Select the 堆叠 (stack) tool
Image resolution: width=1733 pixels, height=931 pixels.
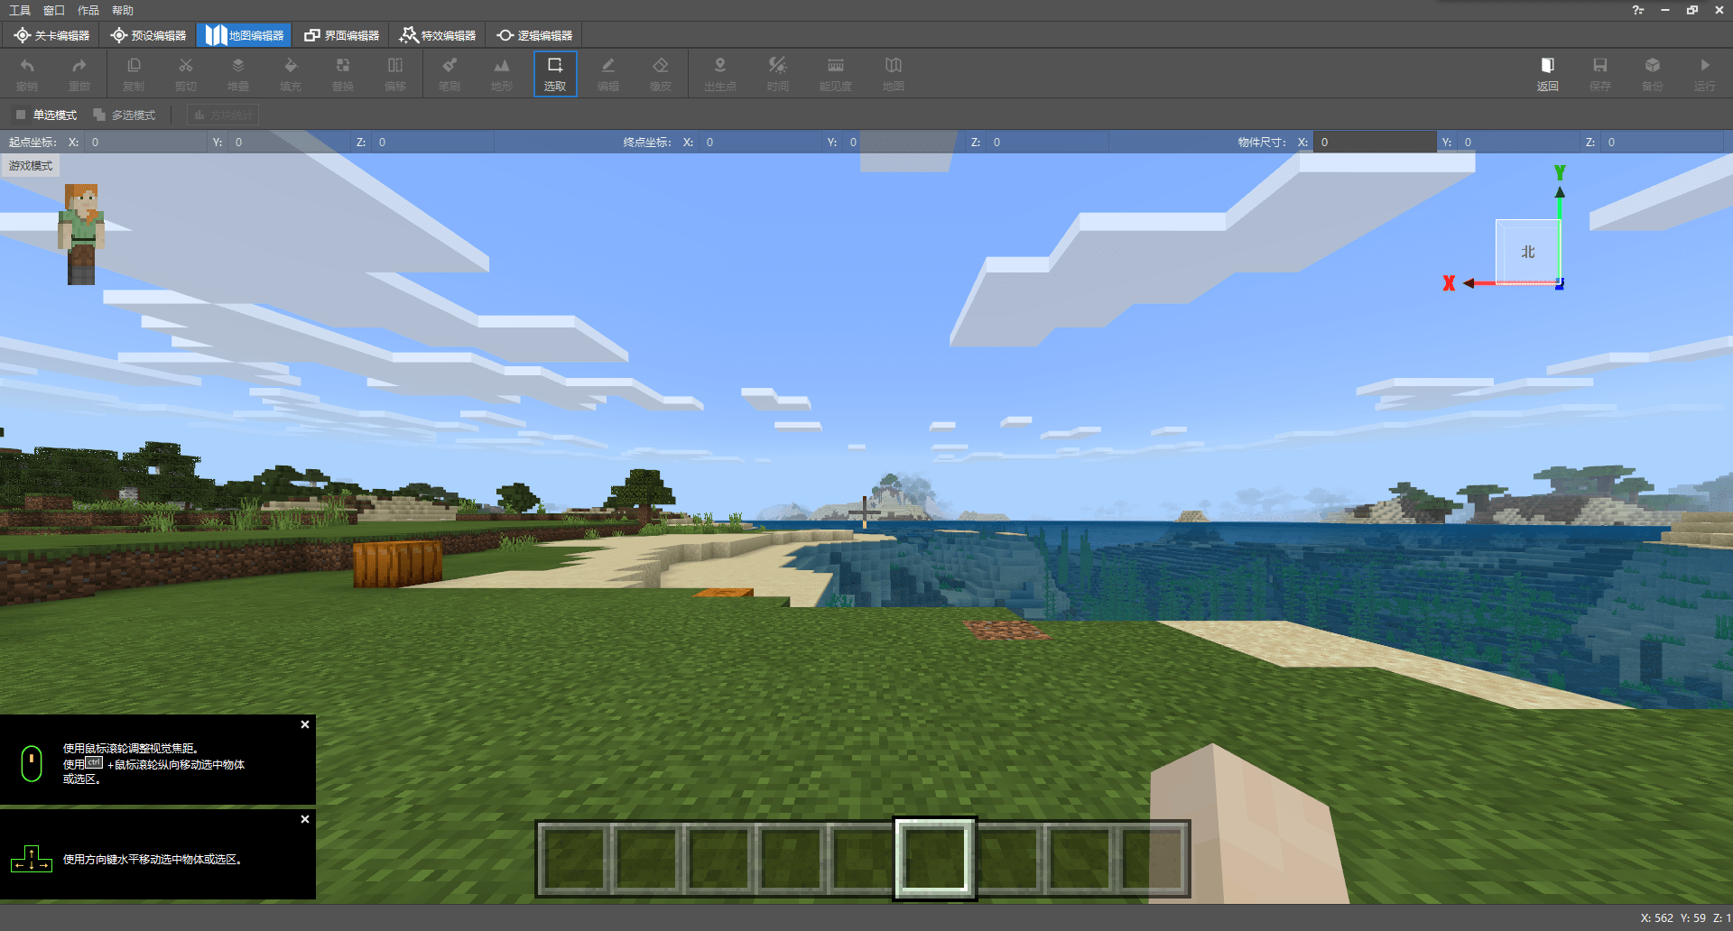click(238, 73)
